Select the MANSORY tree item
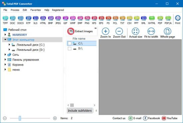183x123 pixels. (x=20, y=35)
